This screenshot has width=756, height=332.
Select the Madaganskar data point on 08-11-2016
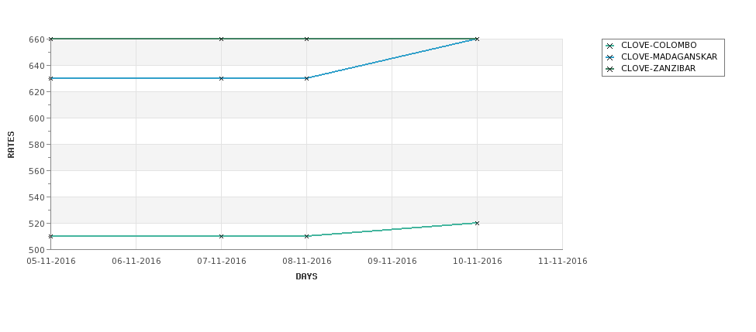[306, 78]
